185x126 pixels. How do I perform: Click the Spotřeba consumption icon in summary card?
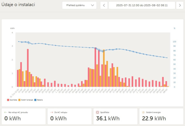[x=97, y=112]
